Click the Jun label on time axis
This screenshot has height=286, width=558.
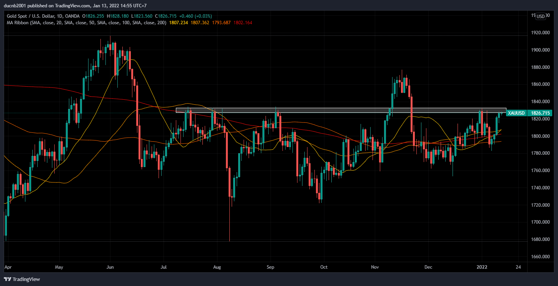[x=110, y=267]
